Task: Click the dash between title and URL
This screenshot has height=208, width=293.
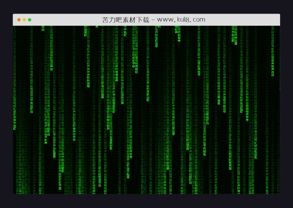Action: coord(153,20)
